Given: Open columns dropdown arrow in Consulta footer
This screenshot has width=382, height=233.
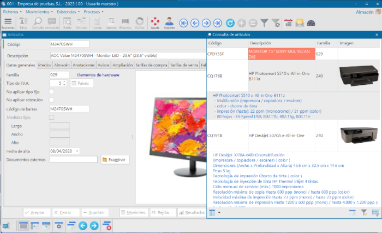Looking at the screenshot, I should click(219, 212).
